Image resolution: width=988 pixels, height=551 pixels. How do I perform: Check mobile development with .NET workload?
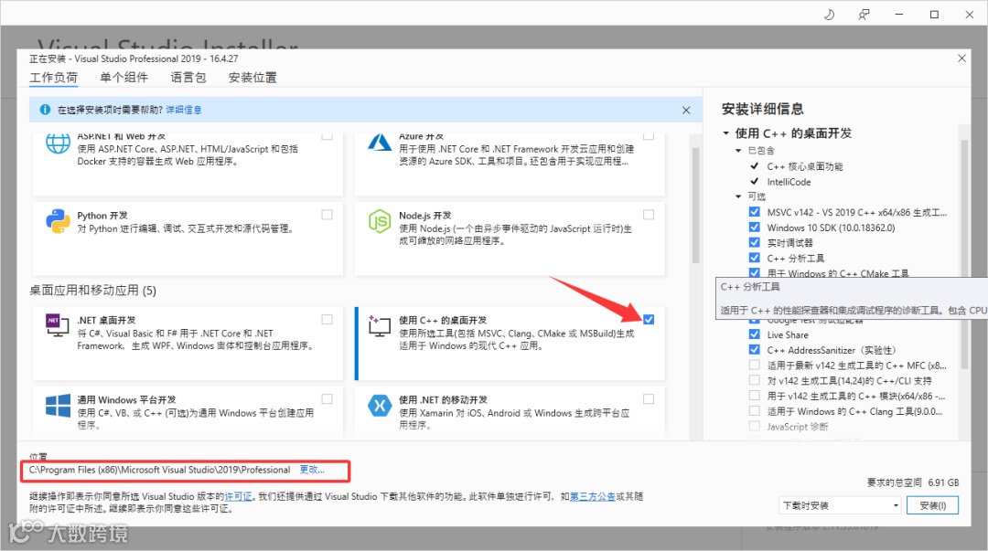tap(649, 398)
